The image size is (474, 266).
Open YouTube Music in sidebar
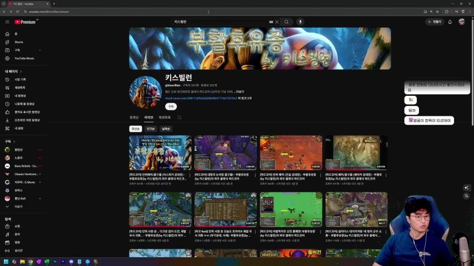pyautogui.click(x=24, y=58)
